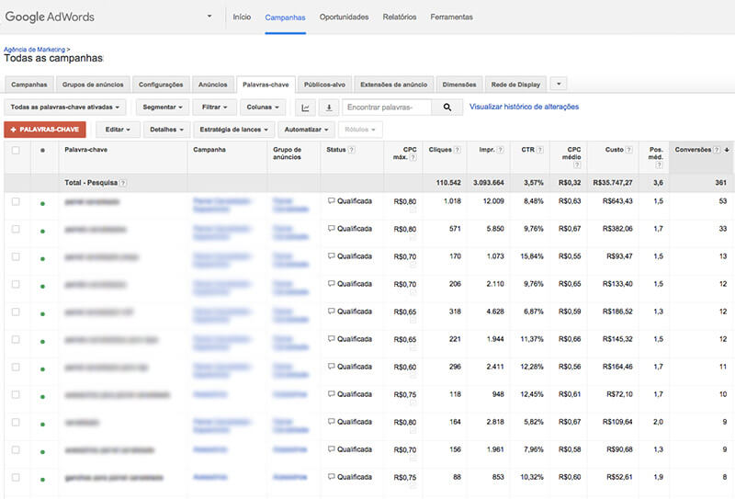Viewport: 735px width, 499px height.
Task: Click Qualificada speech bubble in first row
Action: click(x=332, y=201)
